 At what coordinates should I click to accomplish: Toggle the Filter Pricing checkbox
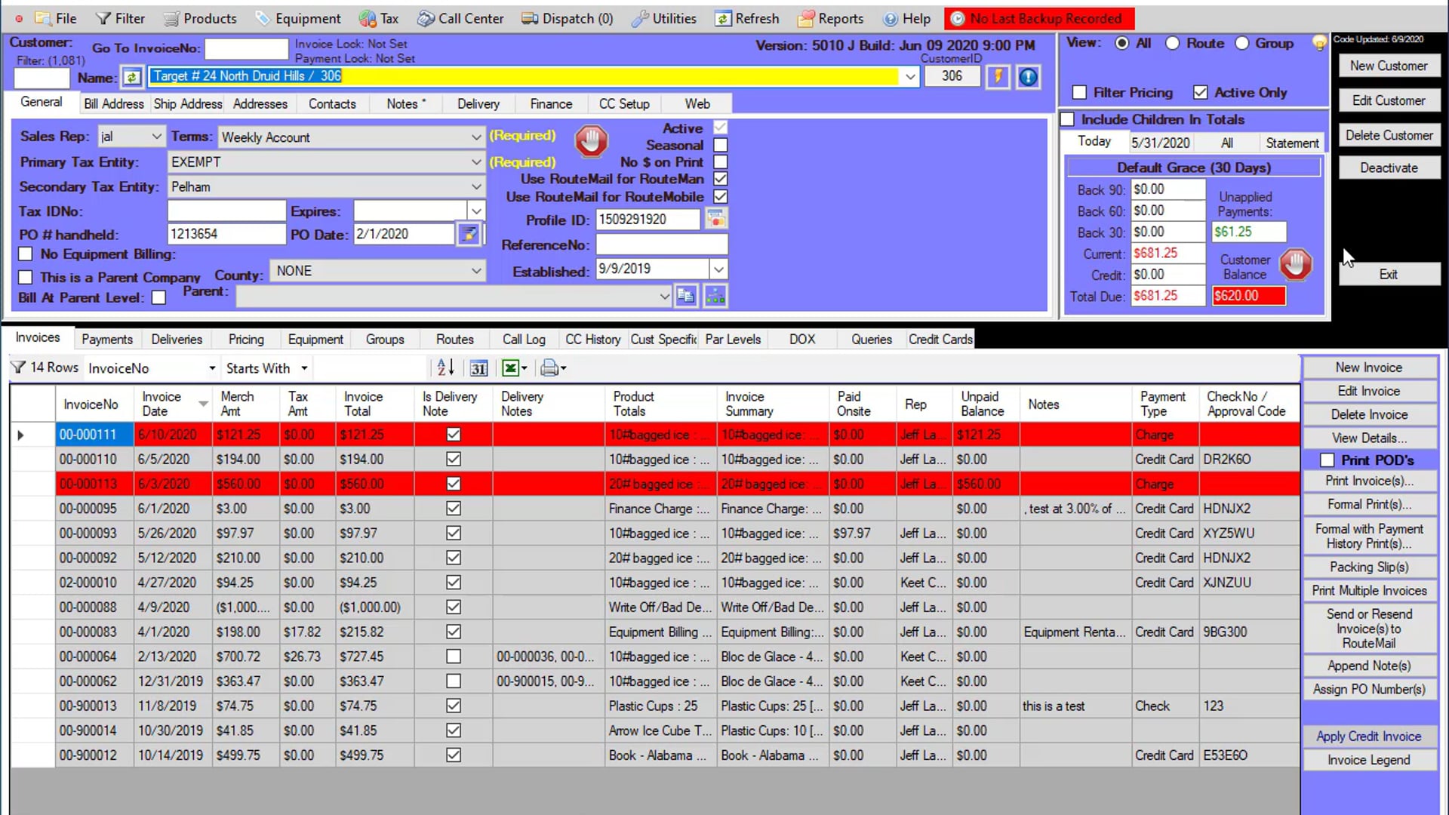(x=1079, y=92)
